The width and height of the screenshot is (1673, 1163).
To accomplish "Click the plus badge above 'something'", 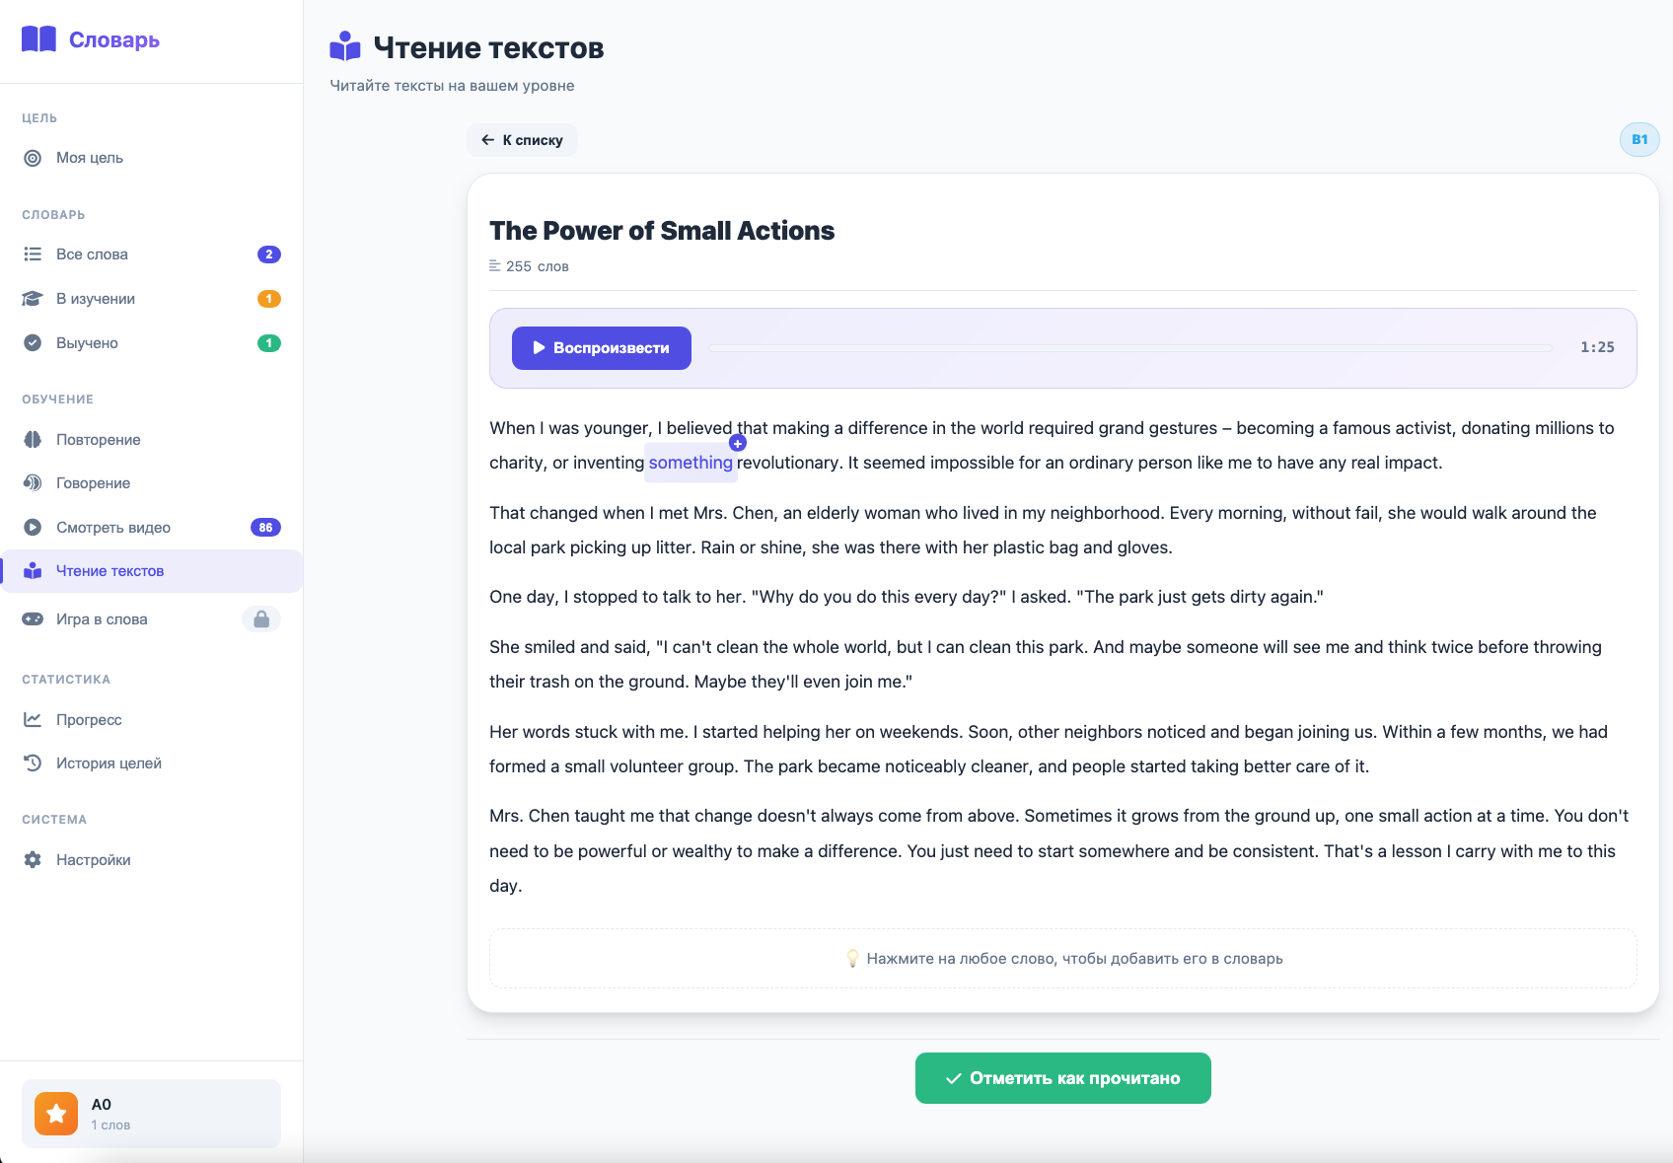I will click(738, 443).
